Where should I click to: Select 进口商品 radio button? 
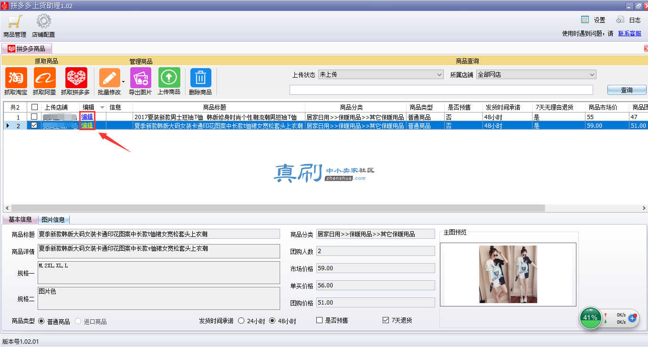coord(78,321)
